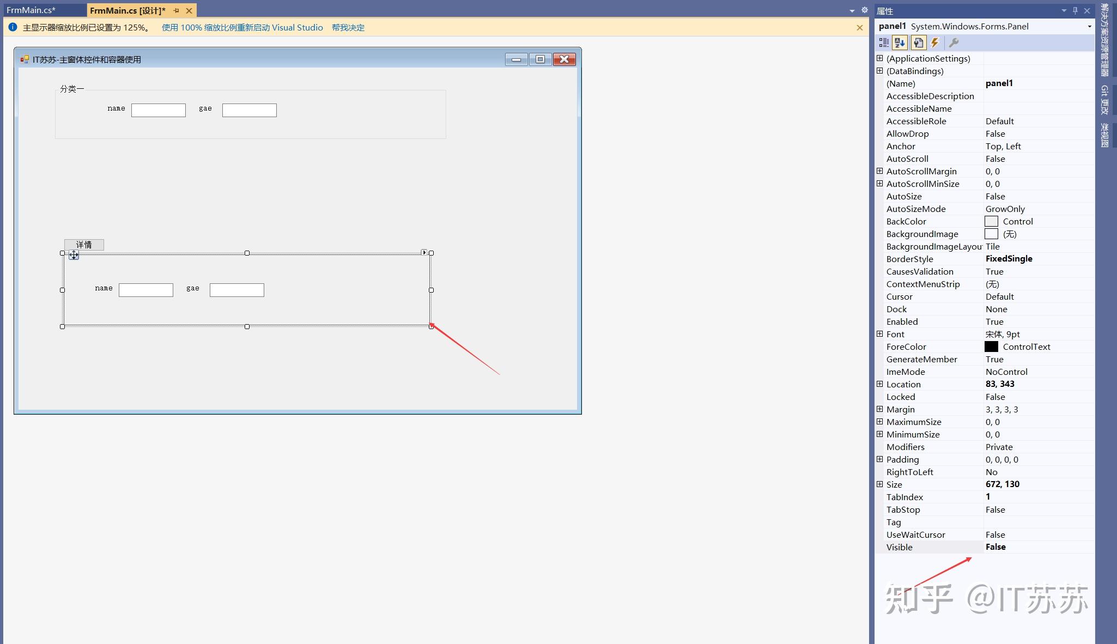Expand the Size property

click(879, 484)
